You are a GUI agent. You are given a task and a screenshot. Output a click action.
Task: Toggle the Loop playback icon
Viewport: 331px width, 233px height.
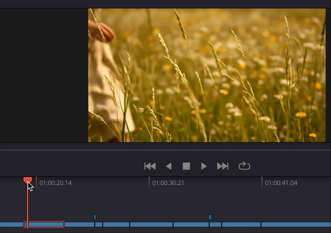click(x=244, y=166)
